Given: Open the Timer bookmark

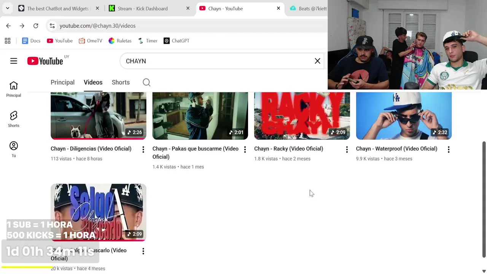Looking at the screenshot, I should (148, 41).
